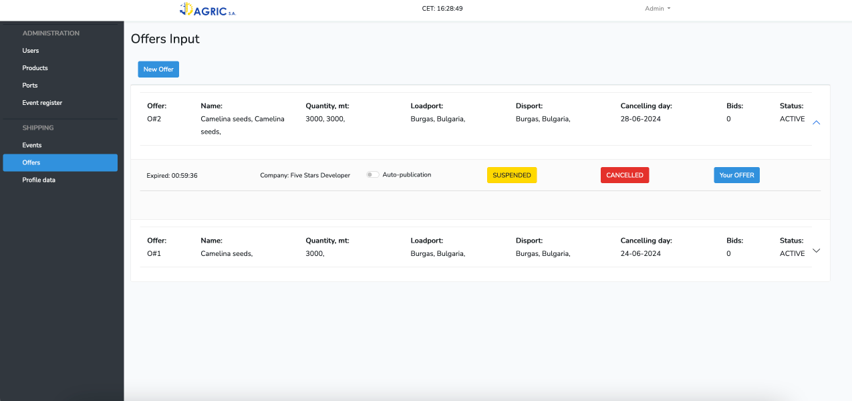This screenshot has height=401, width=852.
Task: Open Profile data in the sidebar
Action: pos(39,180)
